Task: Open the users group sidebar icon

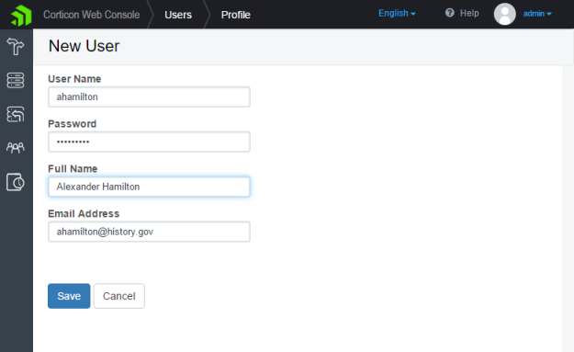Action: (16, 148)
